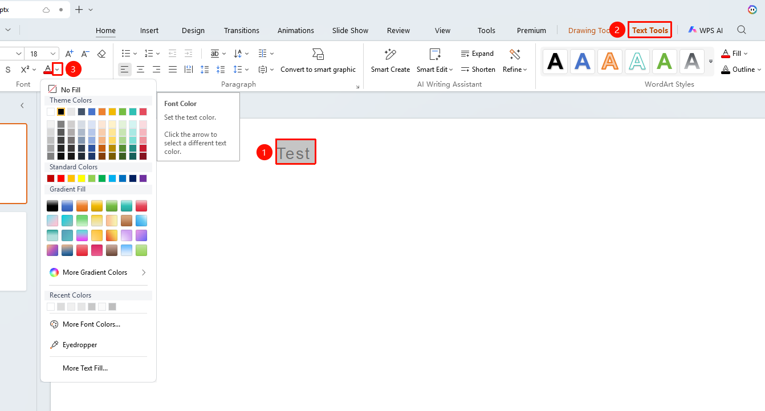Expand WordArt styles gallery arrow
The height and width of the screenshot is (411, 765).
711,61
